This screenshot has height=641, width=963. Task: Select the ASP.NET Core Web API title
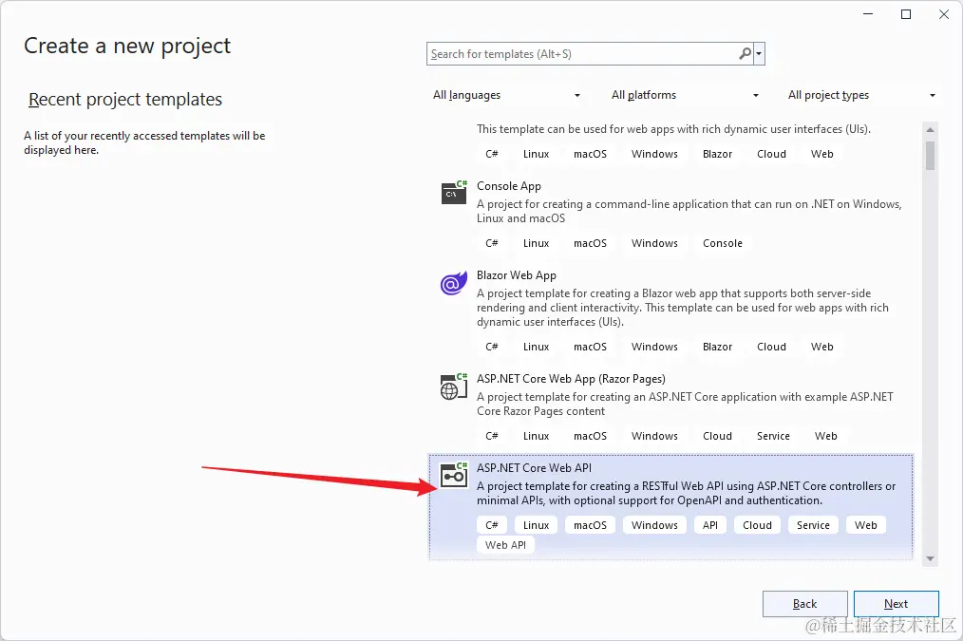(x=535, y=468)
